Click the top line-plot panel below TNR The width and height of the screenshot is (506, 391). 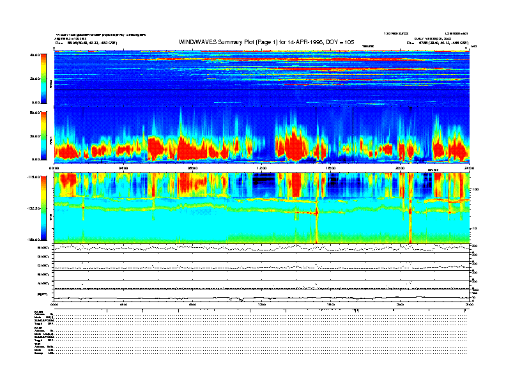pyautogui.click(x=262, y=248)
